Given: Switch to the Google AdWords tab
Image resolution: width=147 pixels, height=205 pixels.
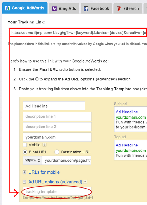Looking at the screenshot, I should [25, 8].
